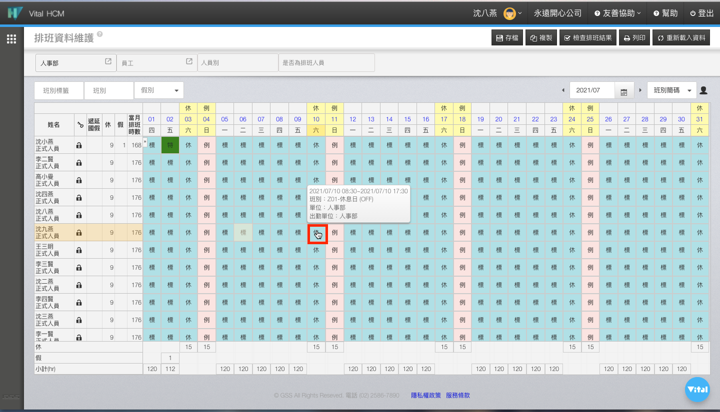
Task: Click the calendar icon beside 2021/07
Action: point(624,91)
